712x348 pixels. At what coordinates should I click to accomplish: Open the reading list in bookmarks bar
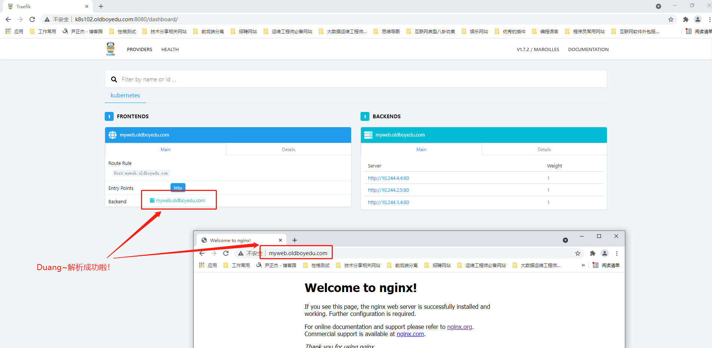click(699, 31)
